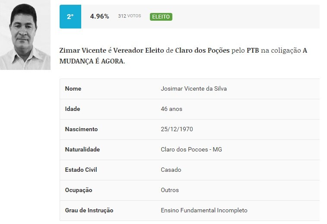
Task: Select the Naturalidade row label
Action: coord(82,150)
